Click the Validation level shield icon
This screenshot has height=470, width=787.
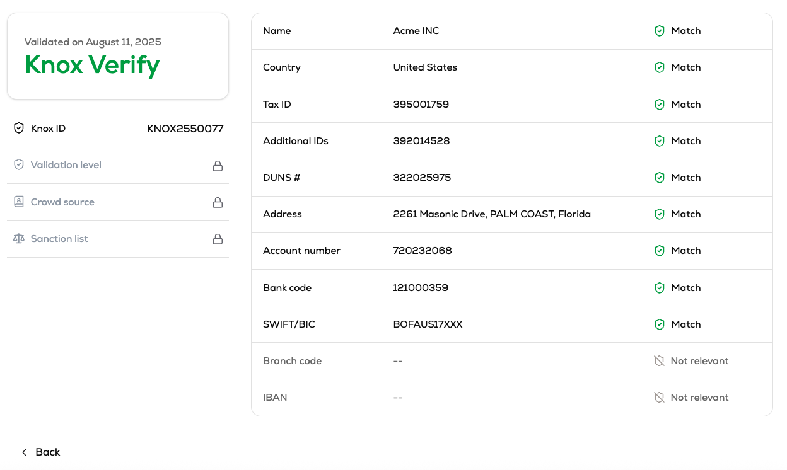coord(19,165)
